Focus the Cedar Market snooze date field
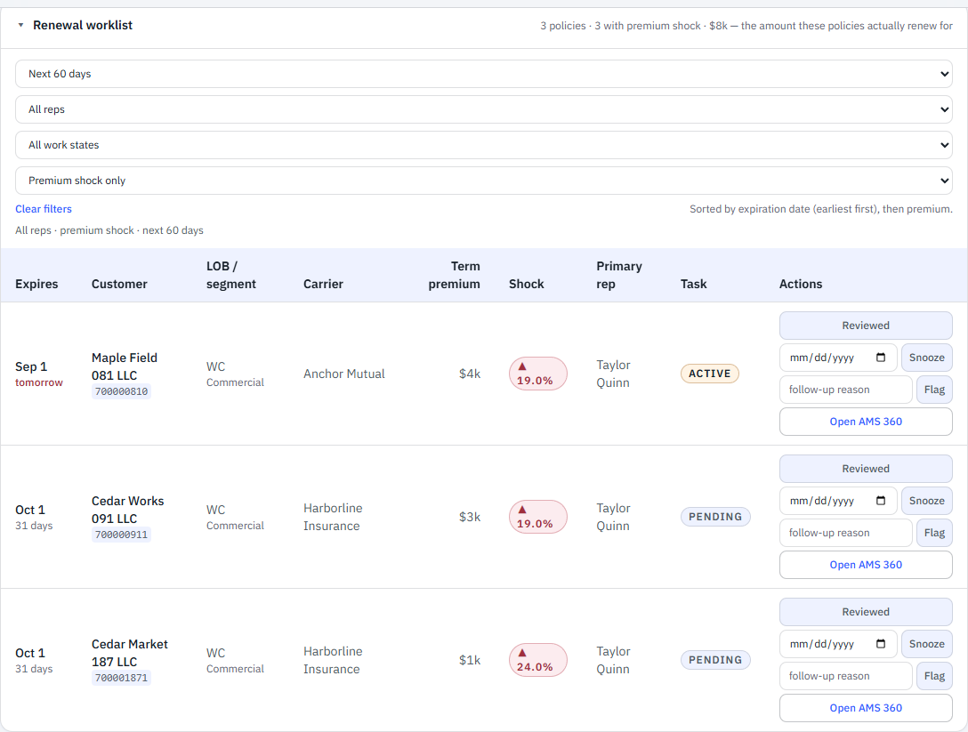This screenshot has height=732, width=968. pos(838,644)
